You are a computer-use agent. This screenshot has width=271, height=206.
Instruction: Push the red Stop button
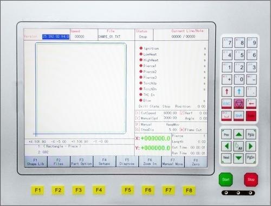[251, 179]
